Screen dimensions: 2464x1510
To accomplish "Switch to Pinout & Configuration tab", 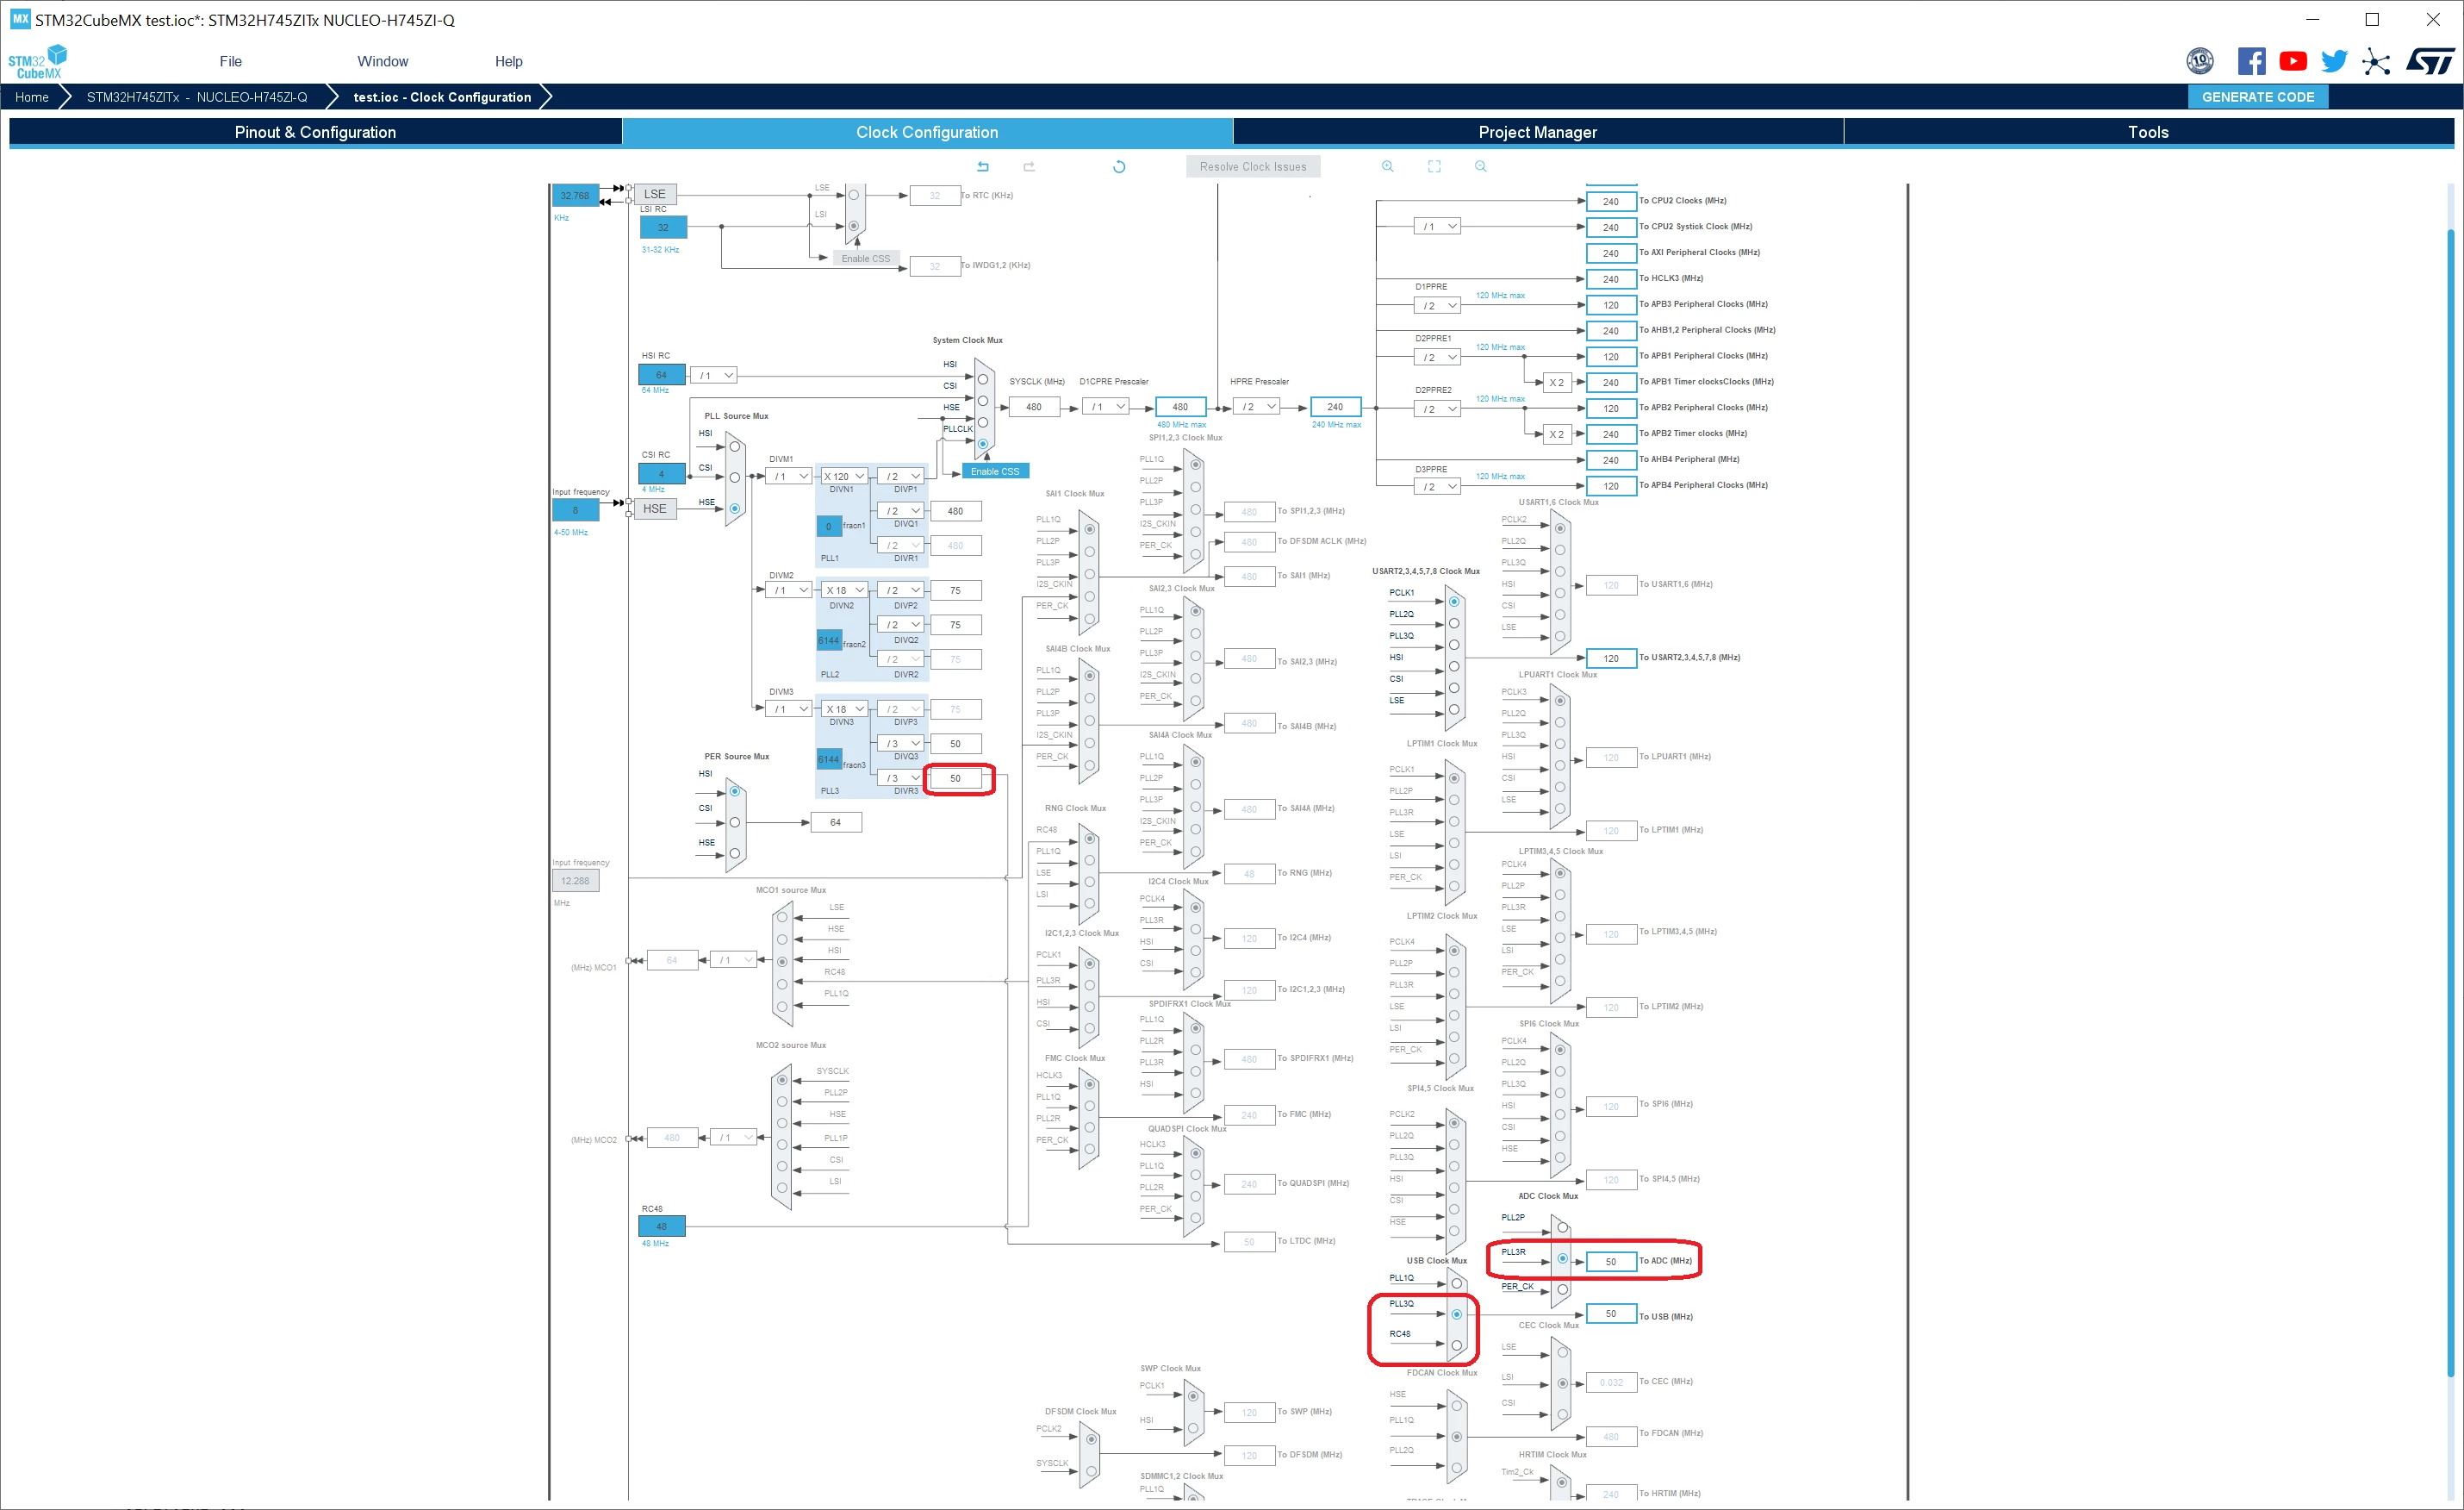I will 315,132.
